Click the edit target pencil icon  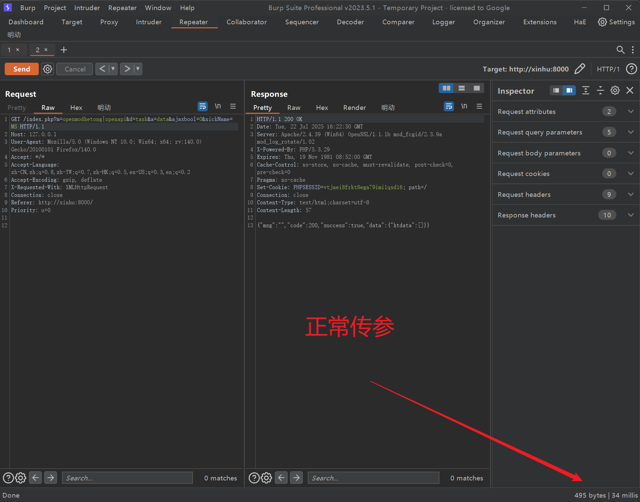click(580, 69)
